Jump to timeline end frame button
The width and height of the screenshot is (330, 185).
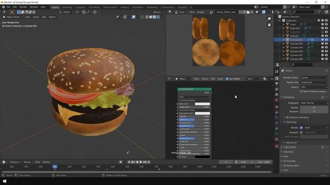[x=148, y=162]
